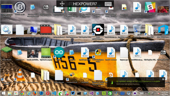Open the Windows Store taskbar icon
170x96 pixels.
coord(110,93)
